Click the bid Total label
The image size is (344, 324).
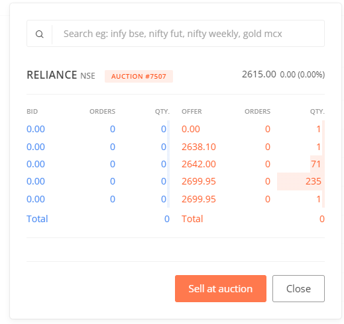(x=37, y=219)
